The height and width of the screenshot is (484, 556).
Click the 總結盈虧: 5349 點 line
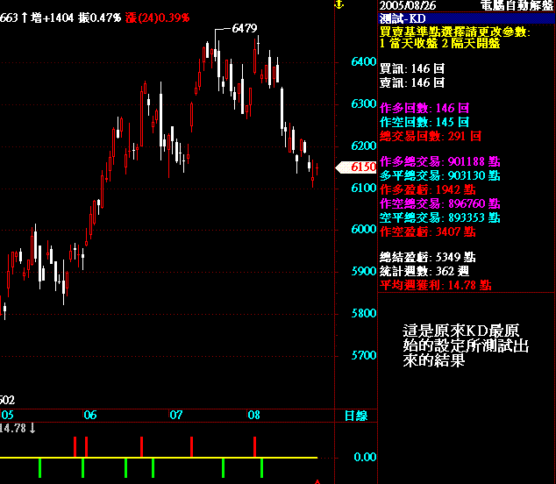click(427, 257)
